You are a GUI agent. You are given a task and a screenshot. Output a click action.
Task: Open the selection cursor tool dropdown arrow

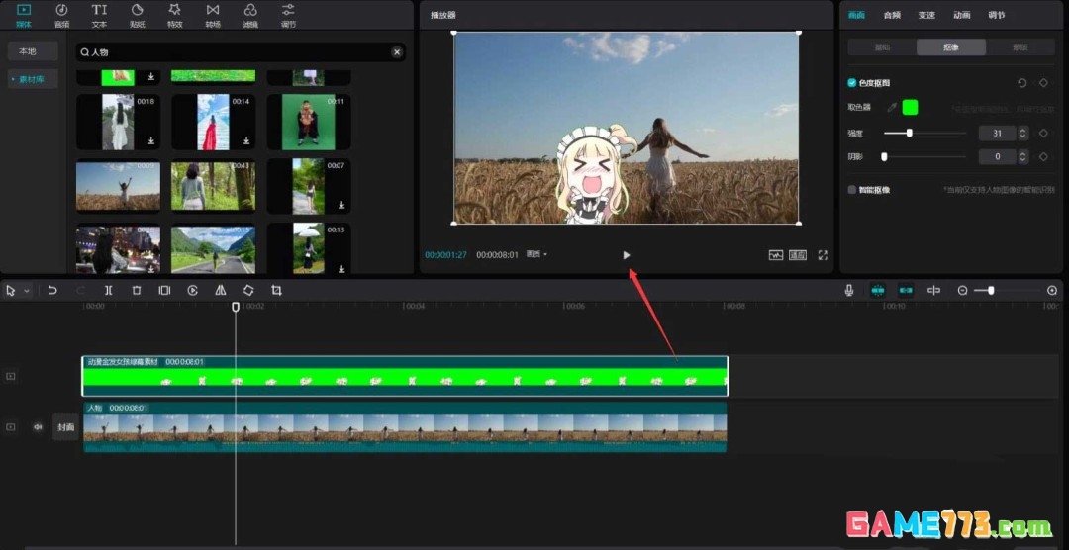tap(27, 291)
